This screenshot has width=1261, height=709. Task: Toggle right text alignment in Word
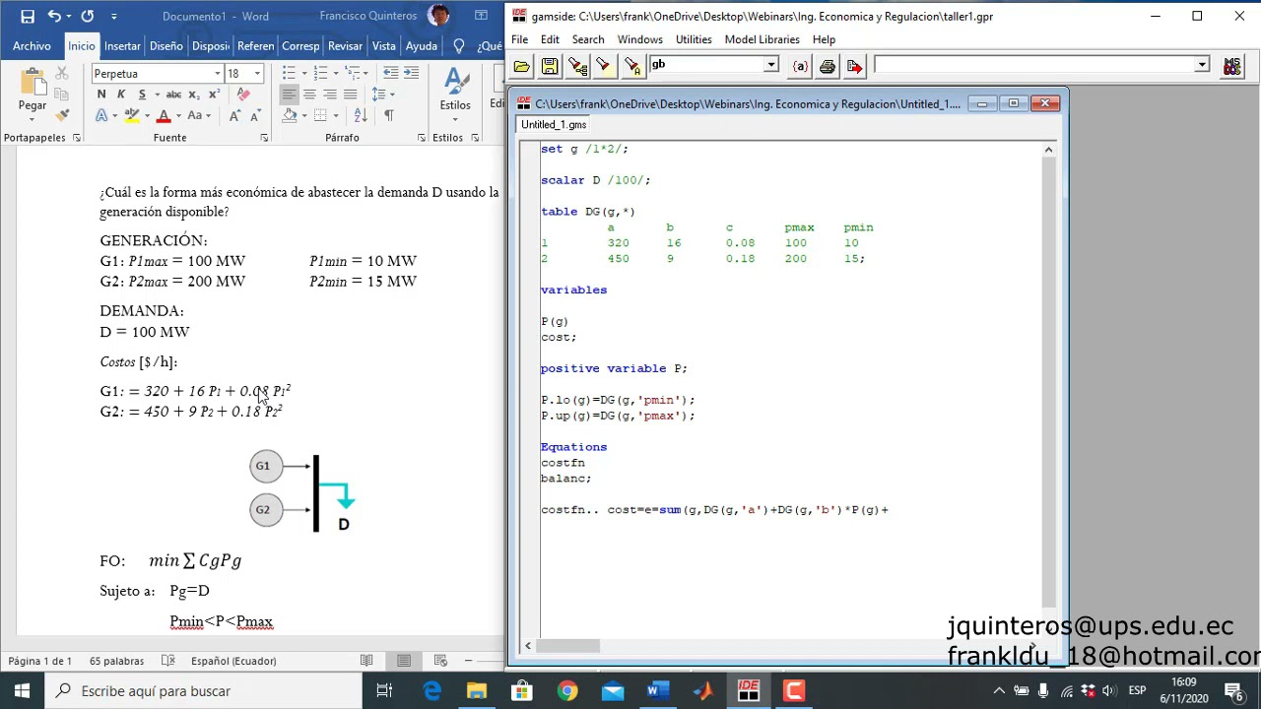coord(330,95)
